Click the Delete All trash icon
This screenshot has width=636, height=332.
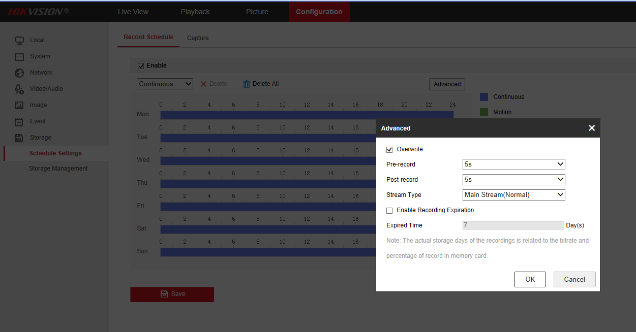pos(247,84)
